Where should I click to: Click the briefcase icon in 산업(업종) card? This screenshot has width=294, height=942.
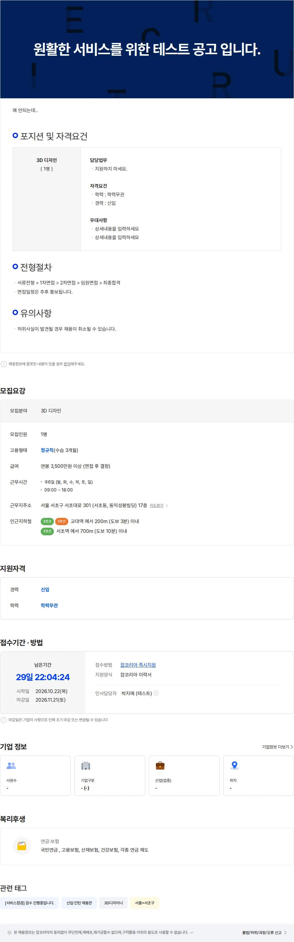160,765
